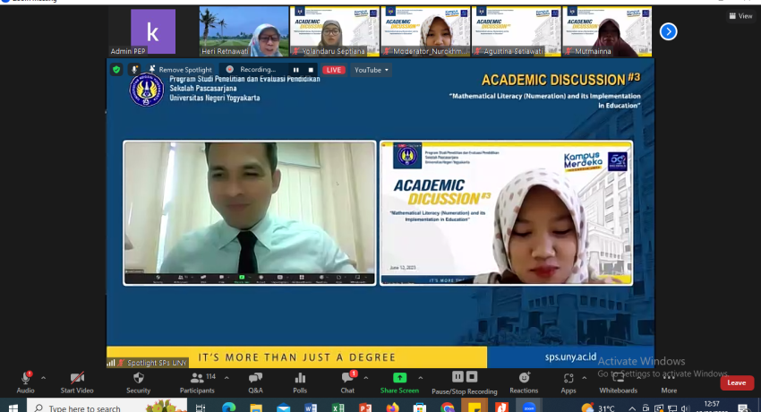The height and width of the screenshot is (412, 761).
Task: Open the Zoom app on taskbar
Action: (x=529, y=407)
